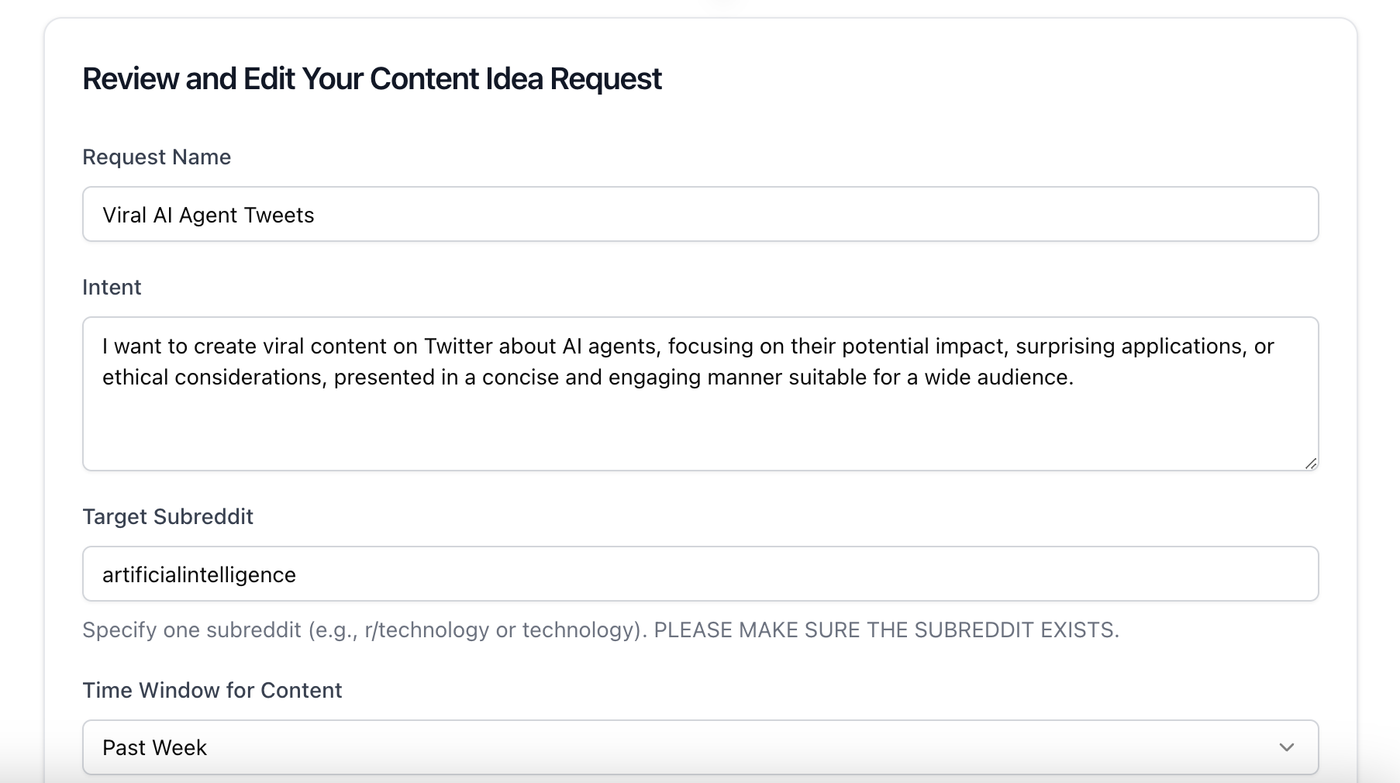Click the "Specify one subreddit" helper text
Image resolution: width=1400 pixels, height=783 pixels.
(191, 630)
